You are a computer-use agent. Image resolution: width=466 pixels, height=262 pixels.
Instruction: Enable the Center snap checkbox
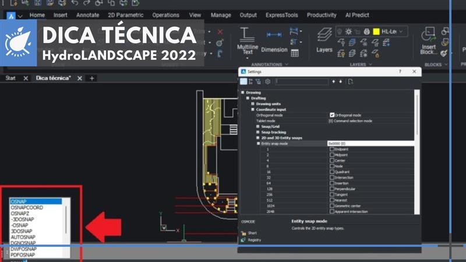[332, 161]
